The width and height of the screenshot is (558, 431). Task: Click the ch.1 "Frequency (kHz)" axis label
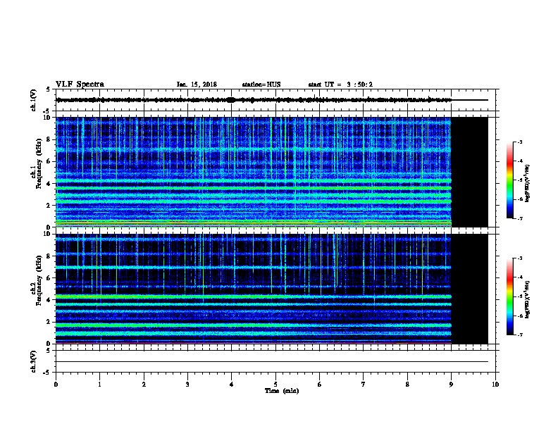(39, 163)
